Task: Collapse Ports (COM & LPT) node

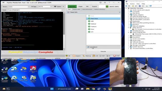Action: coord(129,32)
